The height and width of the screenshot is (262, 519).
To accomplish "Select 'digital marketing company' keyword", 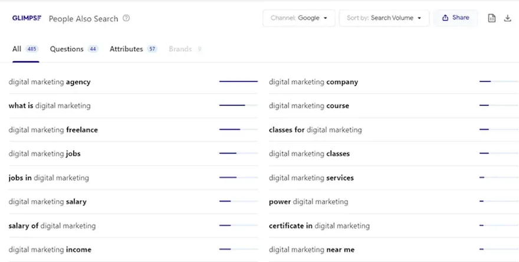I will [x=313, y=82].
